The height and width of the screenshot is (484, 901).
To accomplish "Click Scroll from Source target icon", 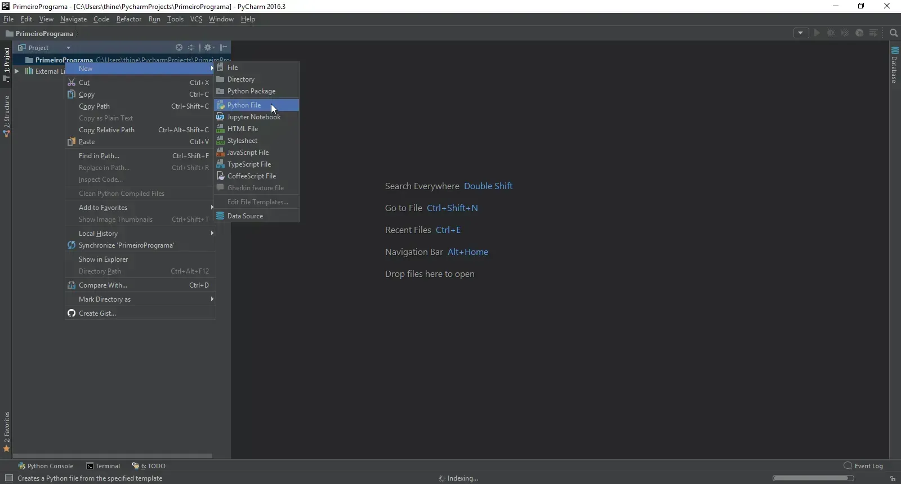I will tap(179, 47).
